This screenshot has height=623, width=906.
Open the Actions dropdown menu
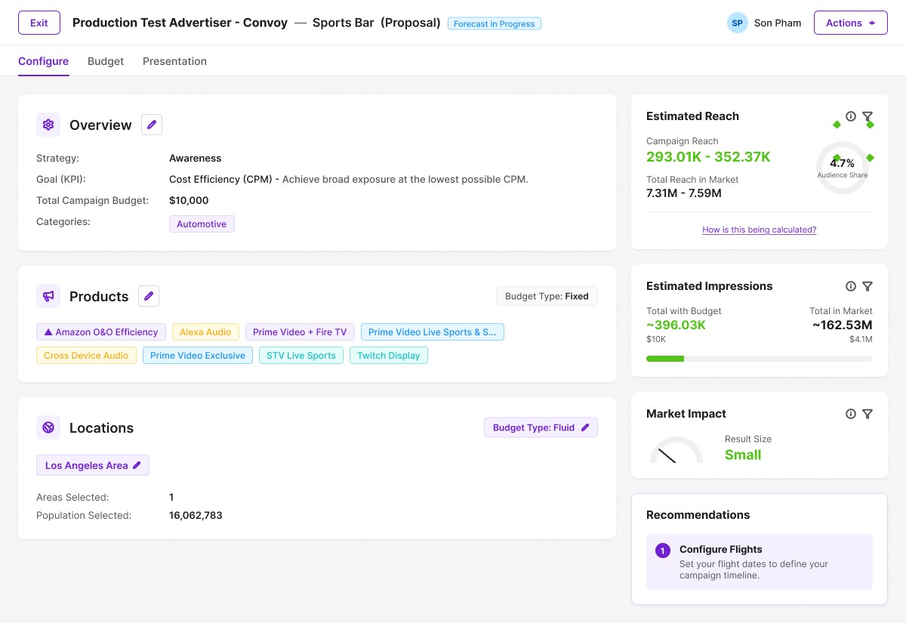pyautogui.click(x=851, y=23)
